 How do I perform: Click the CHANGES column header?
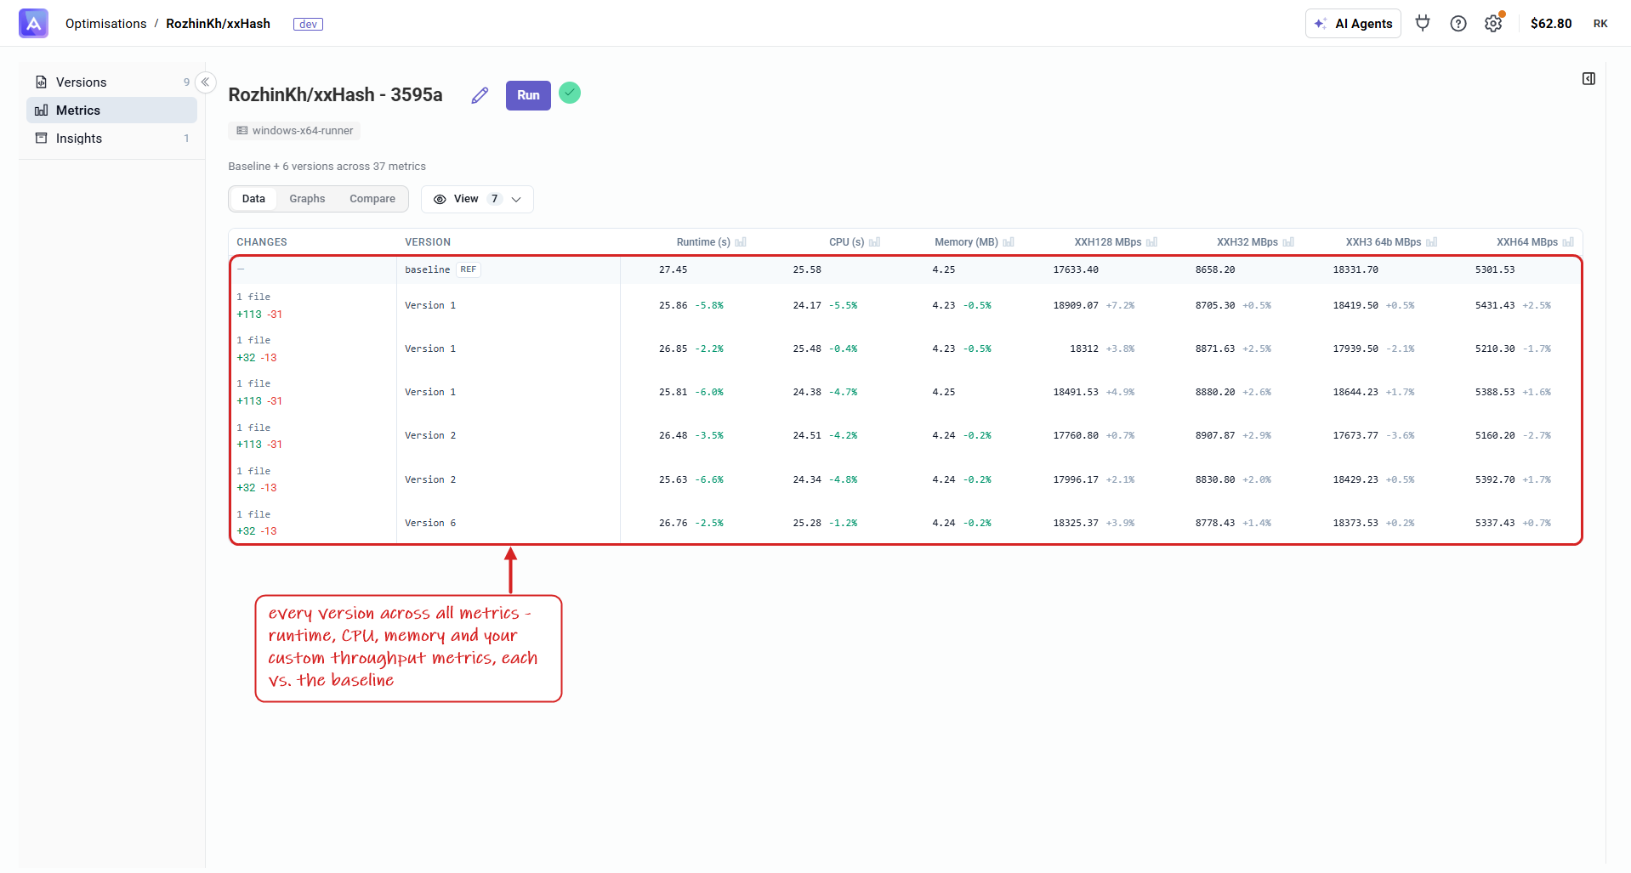262,242
